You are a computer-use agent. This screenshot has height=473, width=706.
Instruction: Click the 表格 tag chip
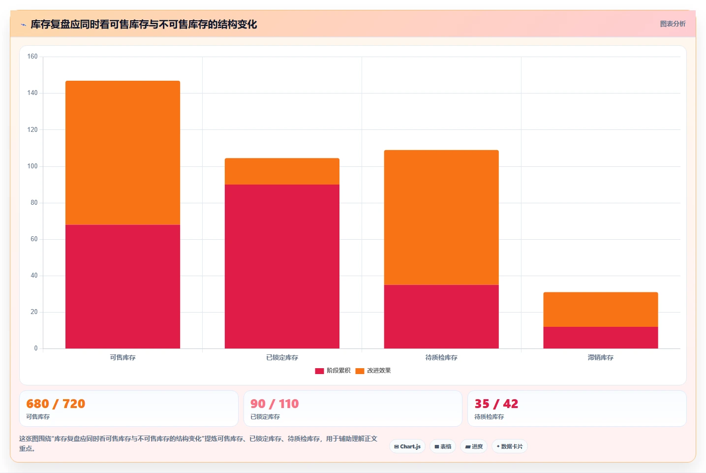point(443,446)
